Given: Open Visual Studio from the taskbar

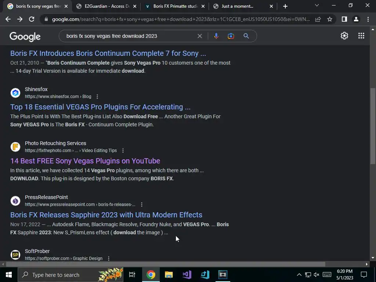Looking at the screenshot, I should point(187,275).
